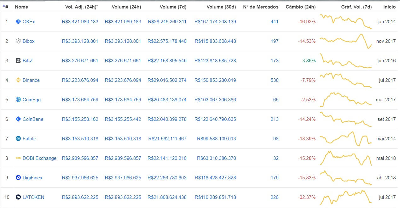Click LATOKEN 7-day volume sparkline chart
This screenshot has height=208, width=400.
pos(346,197)
